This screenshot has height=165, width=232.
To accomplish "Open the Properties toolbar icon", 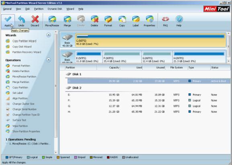I will point(150,19).
